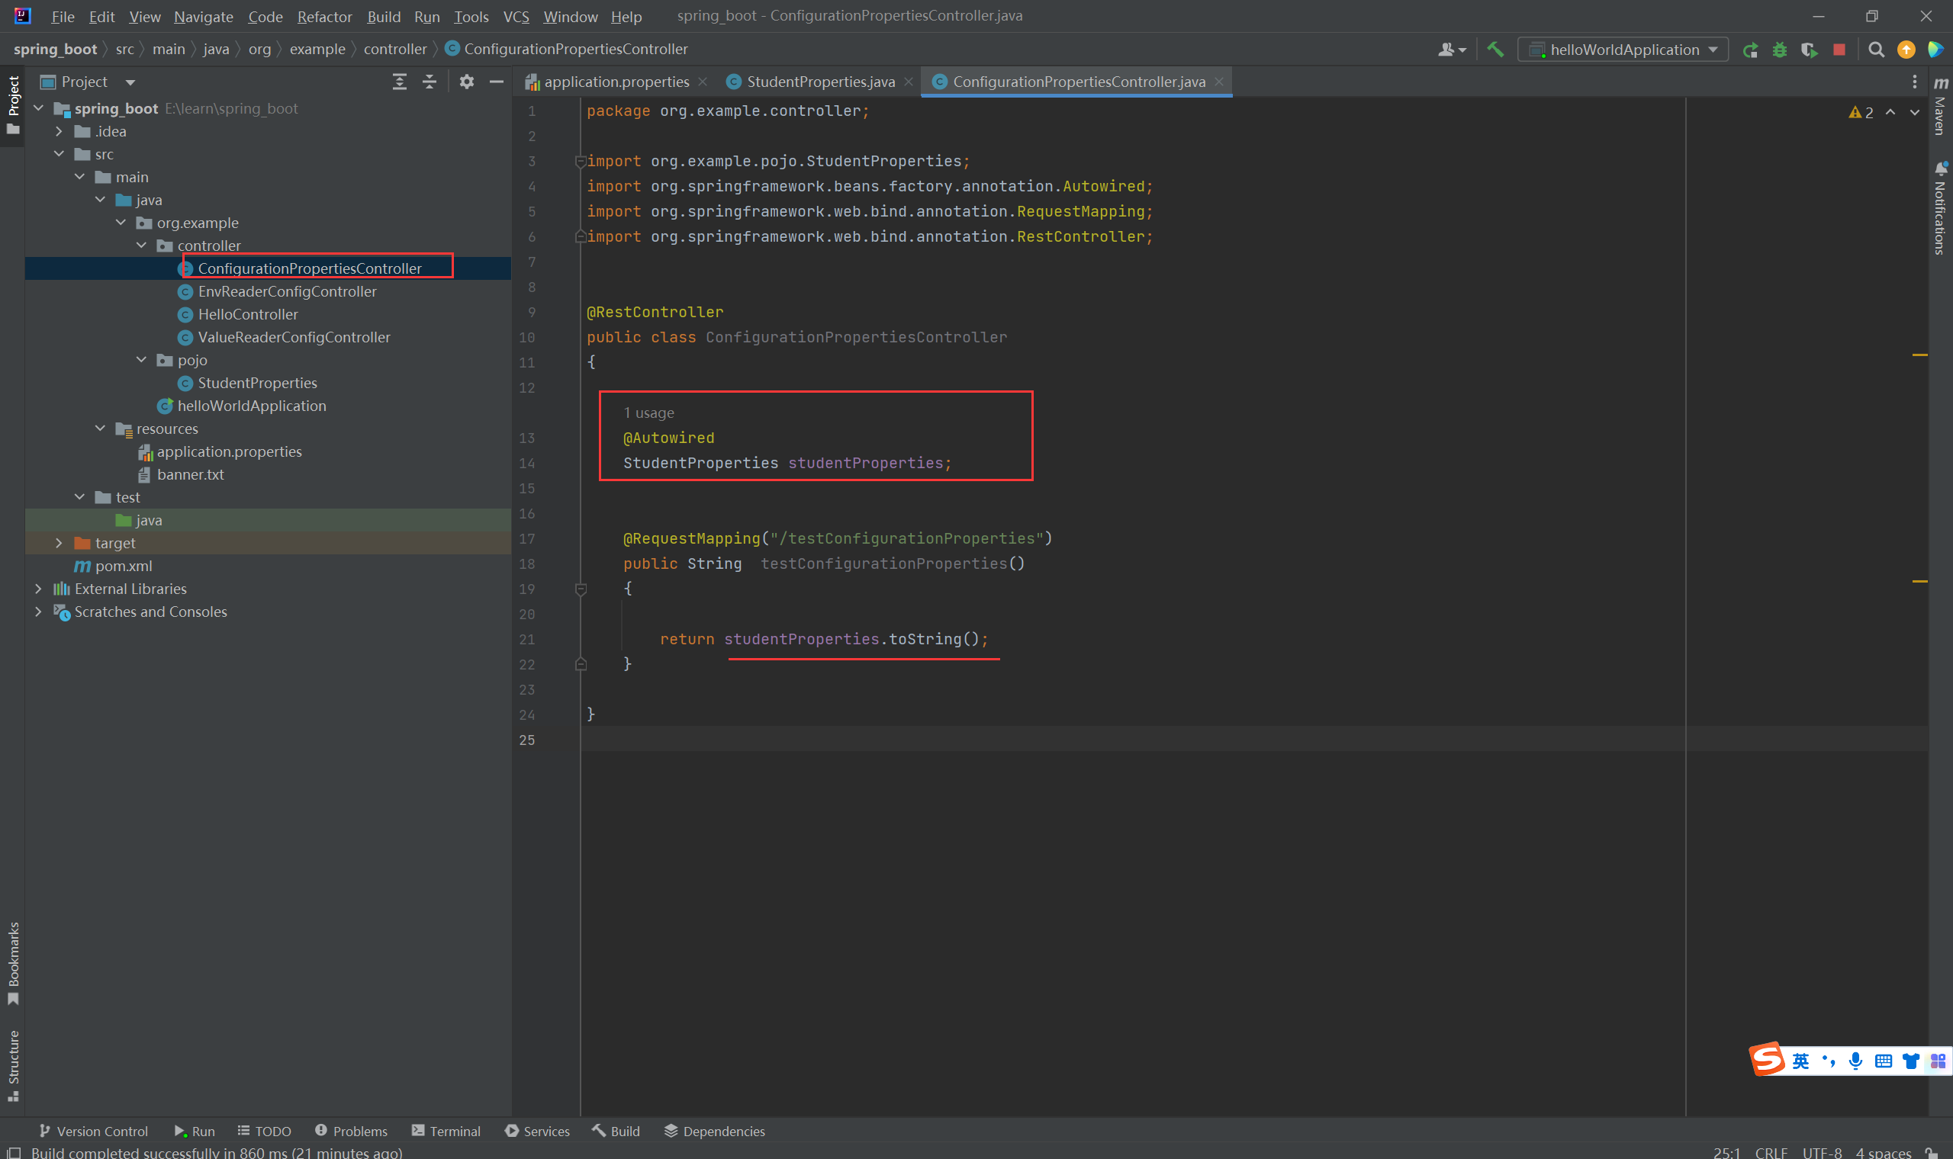Start debugging with the green bug icon
Image resolution: width=1953 pixels, height=1159 pixels.
1780,50
